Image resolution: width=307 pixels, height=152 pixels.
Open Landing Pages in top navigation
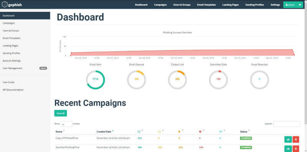pyautogui.click(x=231, y=5)
